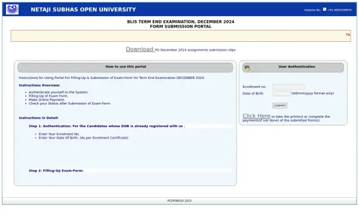Click 'Step 1: Authentication' heading
This screenshot has height=224, width=359.
107,126
